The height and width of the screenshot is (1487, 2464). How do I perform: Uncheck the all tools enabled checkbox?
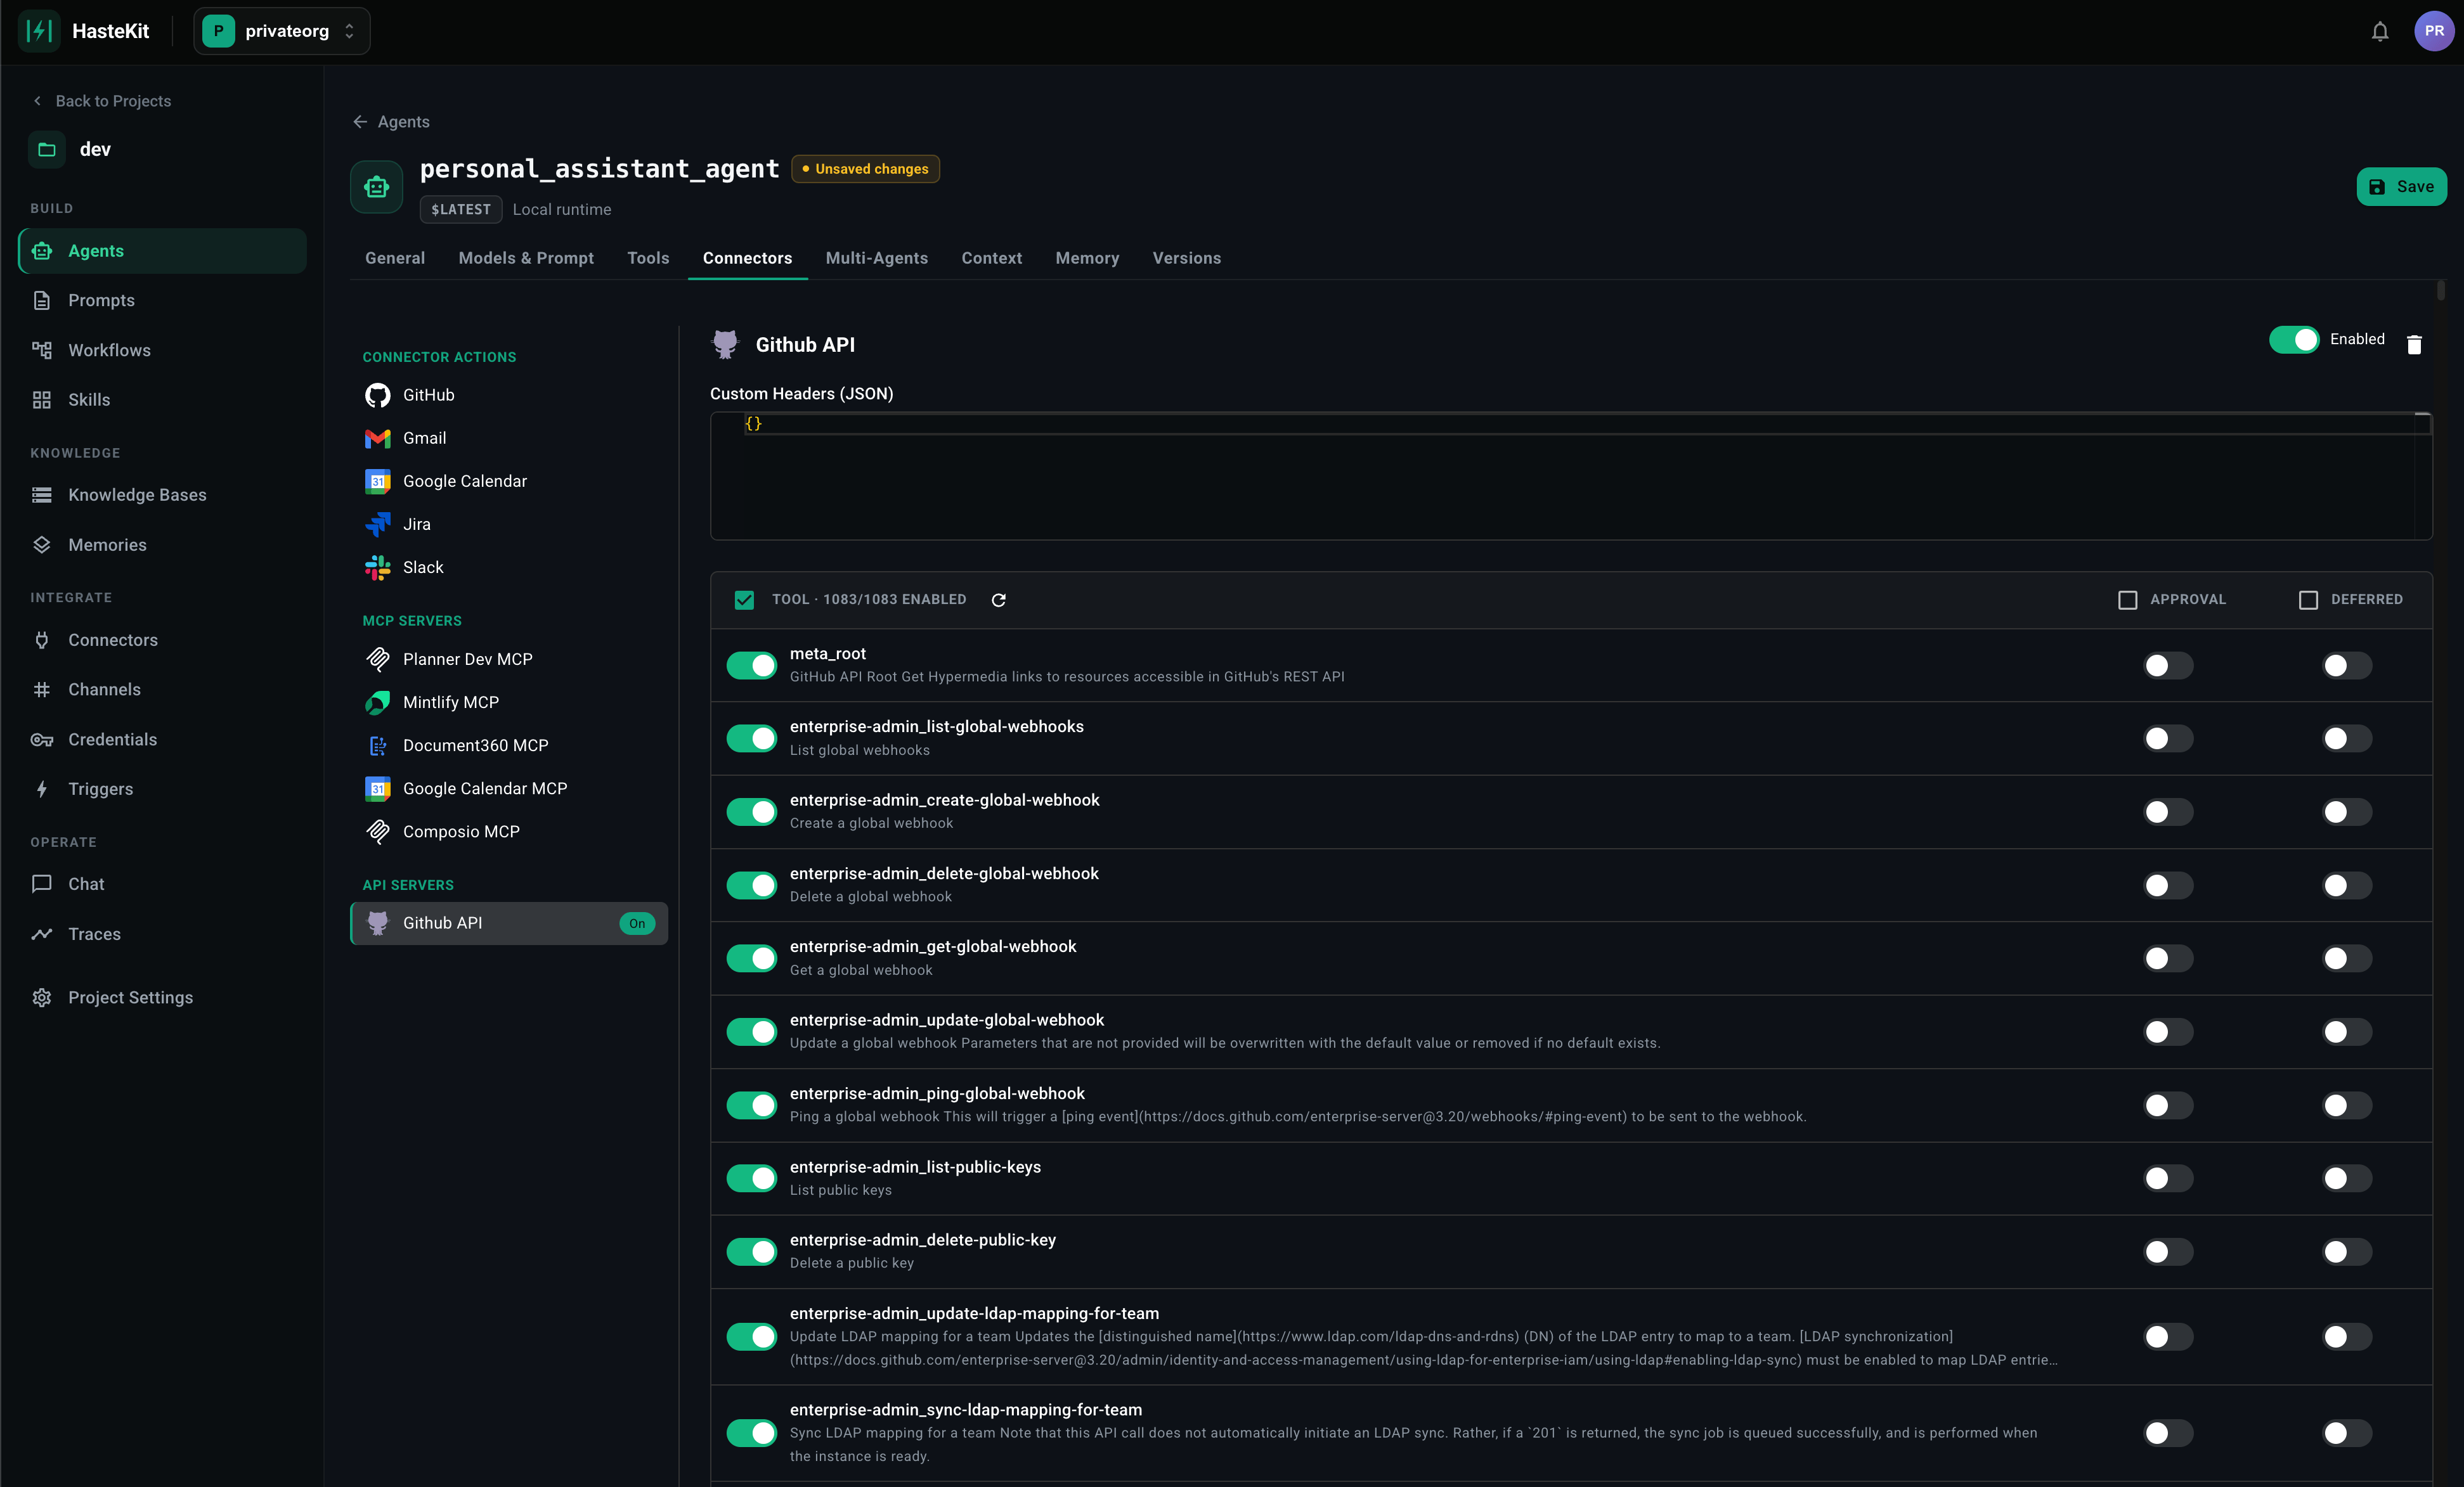pyautogui.click(x=744, y=600)
